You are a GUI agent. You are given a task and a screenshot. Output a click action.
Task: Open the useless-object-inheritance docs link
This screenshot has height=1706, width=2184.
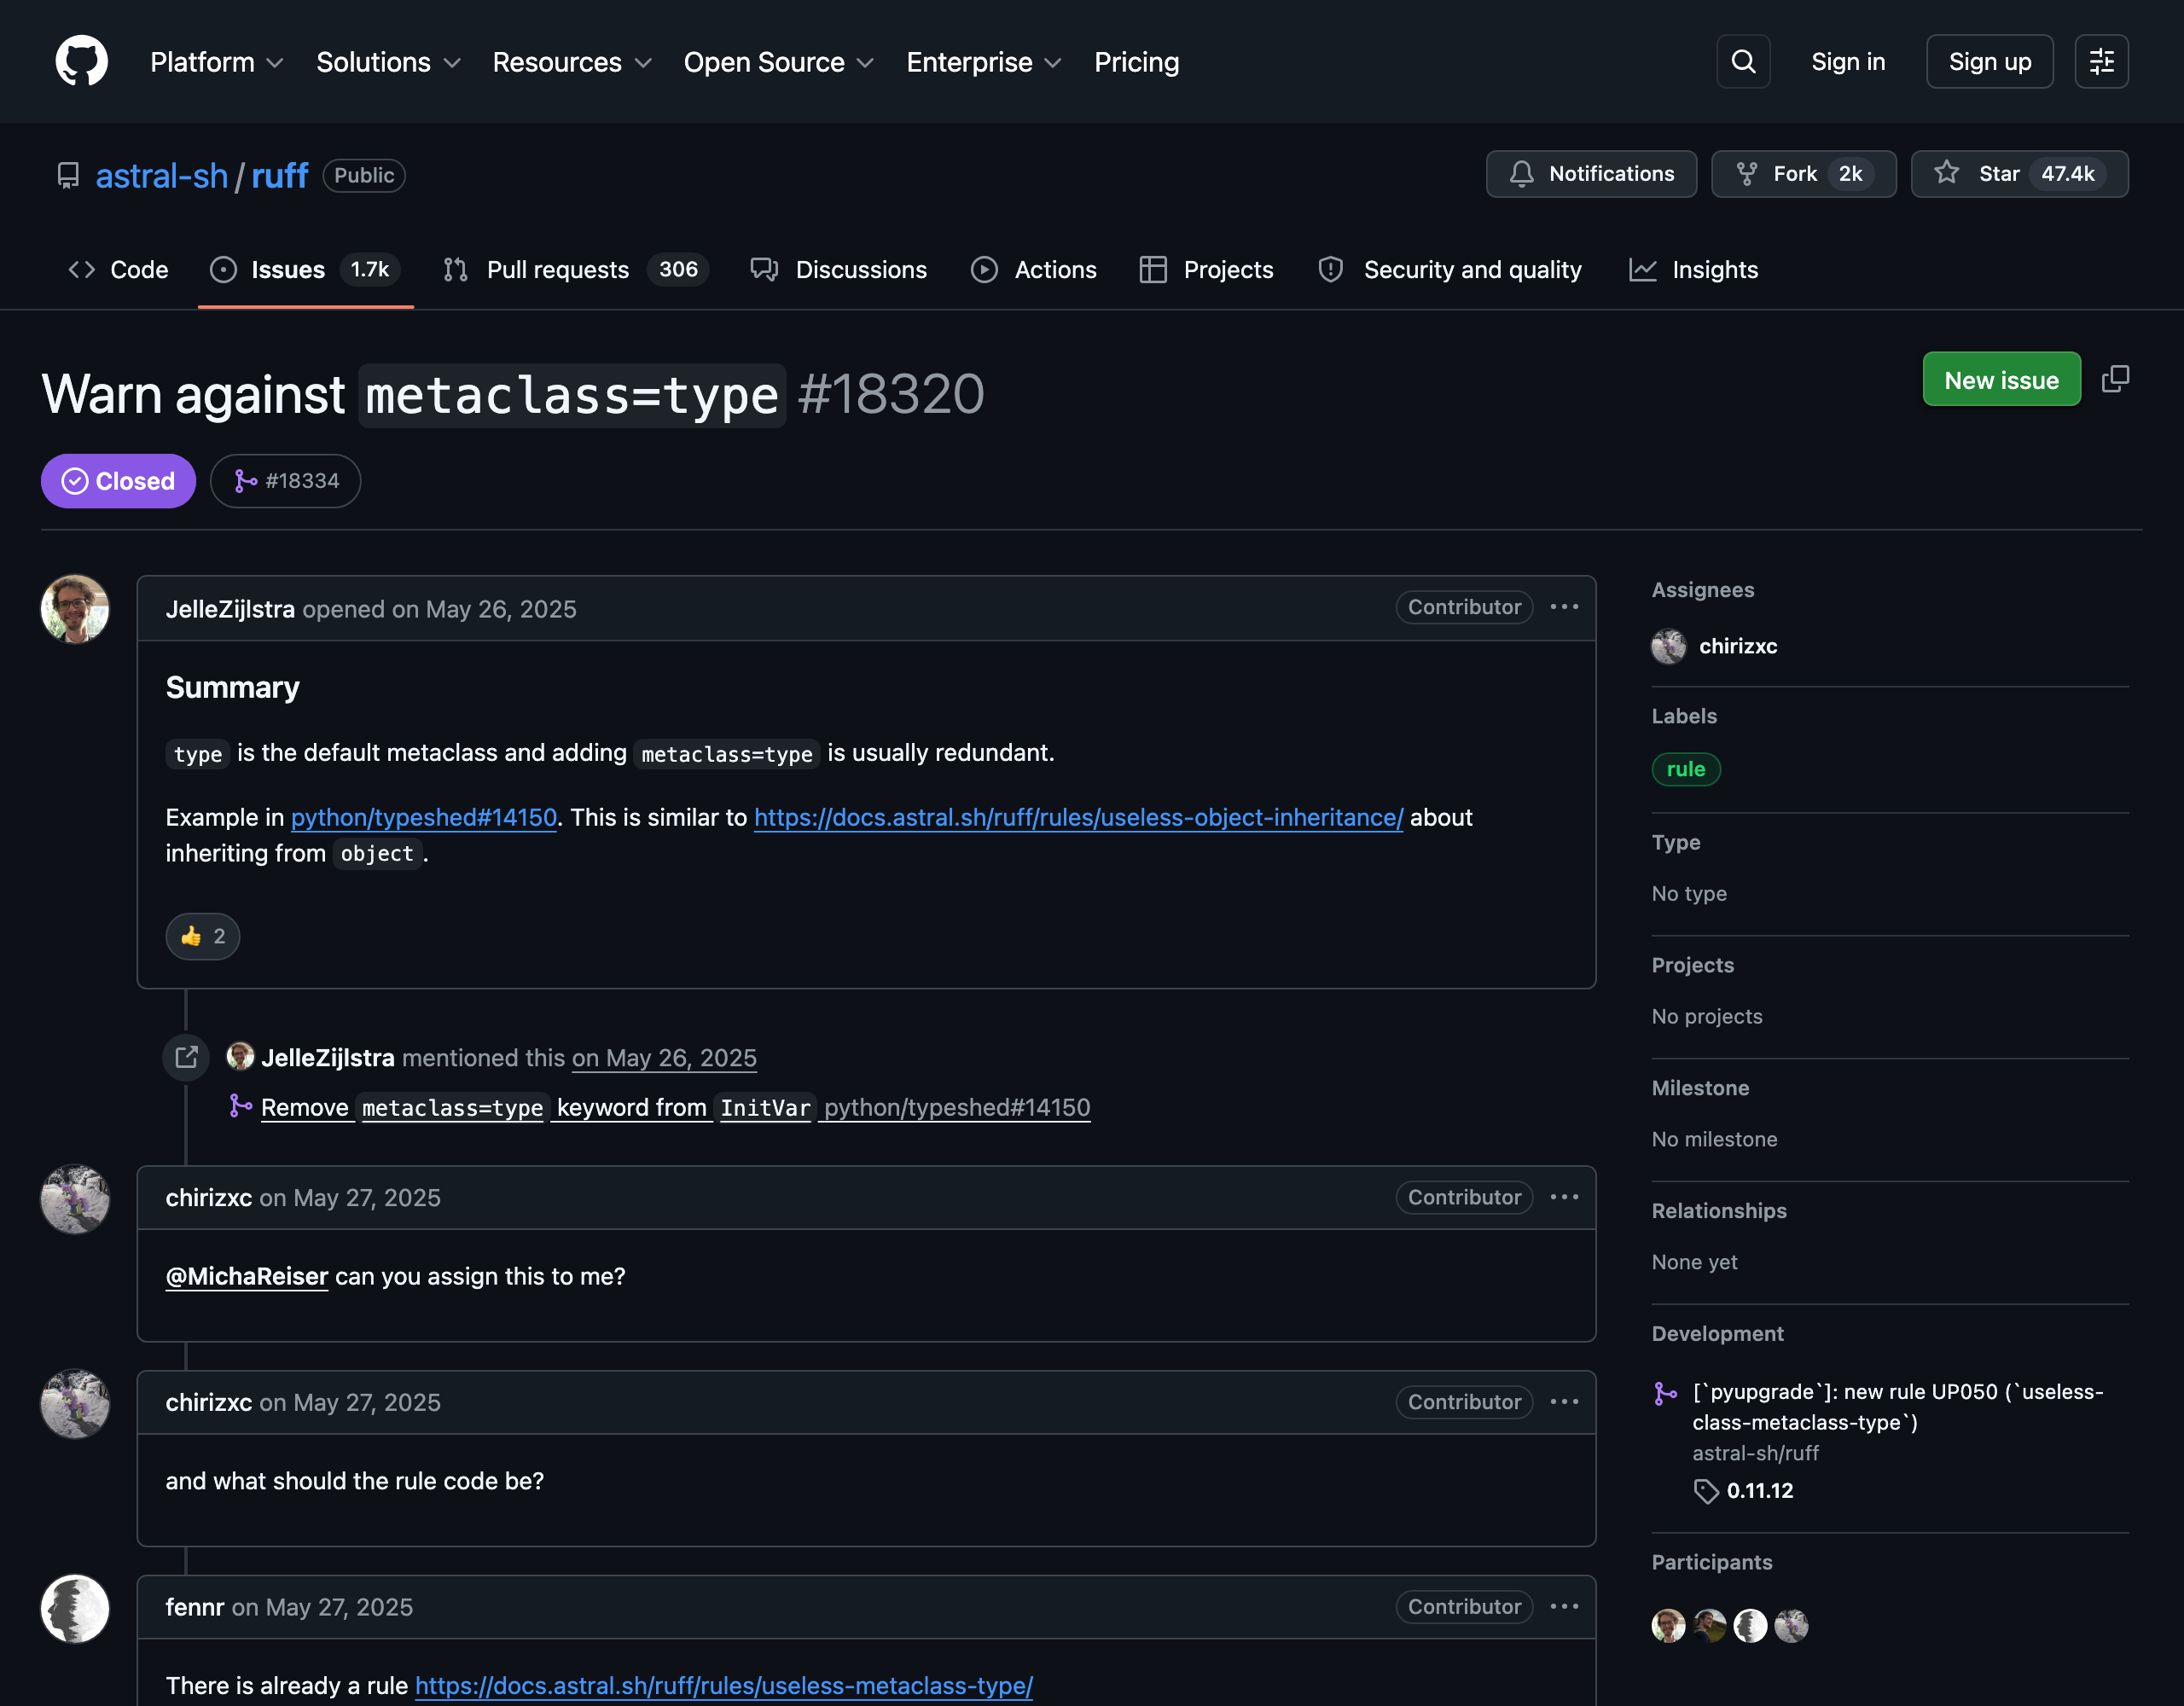[1078, 817]
